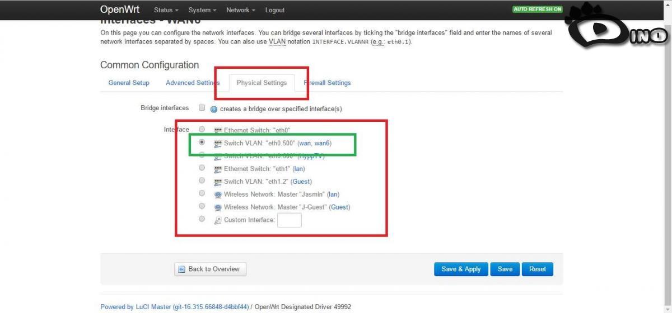The height and width of the screenshot is (313, 672).
Task: Click the Switch VLAN eth0.500 icon
Action: point(218,144)
